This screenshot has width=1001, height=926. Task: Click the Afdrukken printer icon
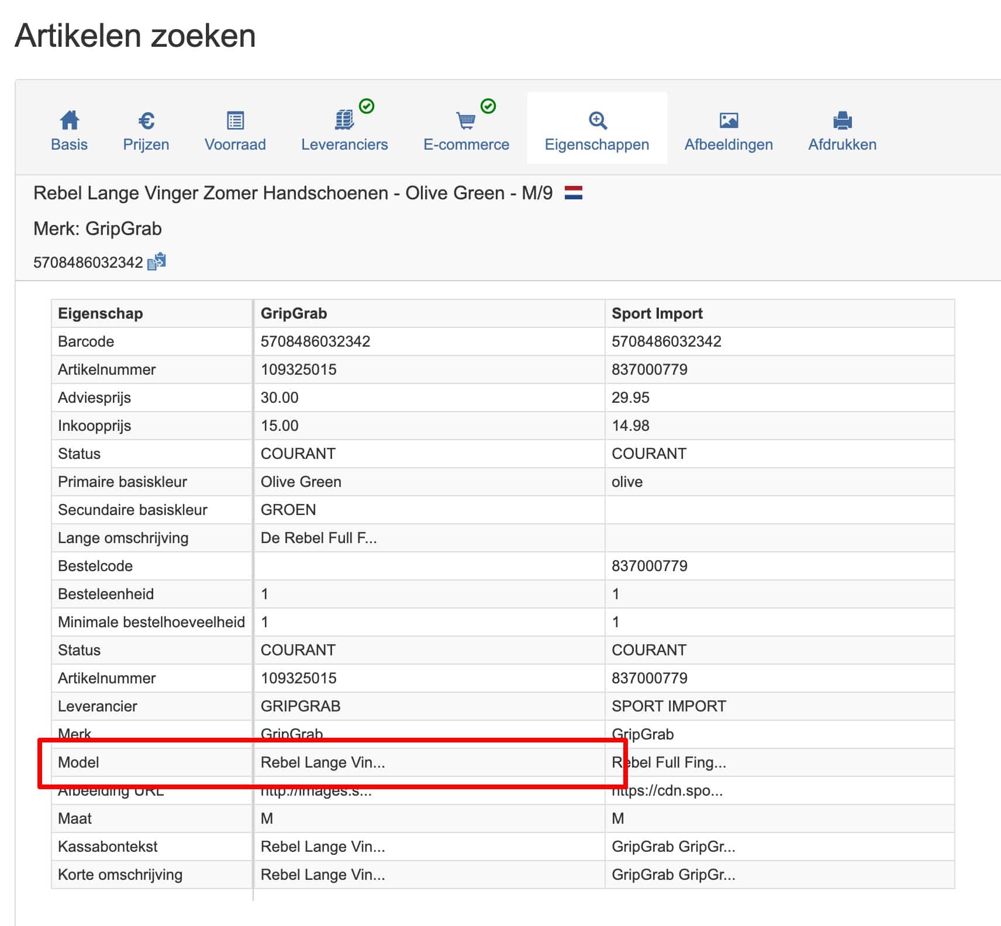point(842,120)
